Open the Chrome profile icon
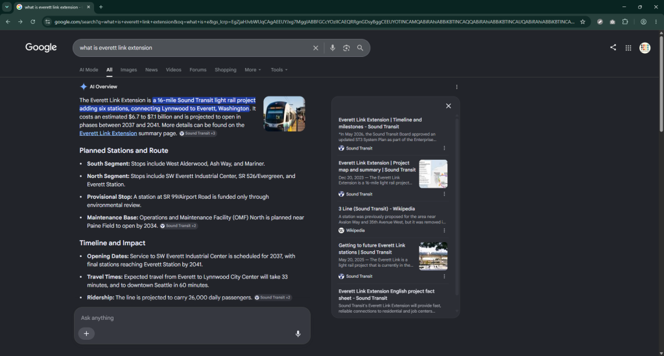The width and height of the screenshot is (664, 356). (x=643, y=21)
